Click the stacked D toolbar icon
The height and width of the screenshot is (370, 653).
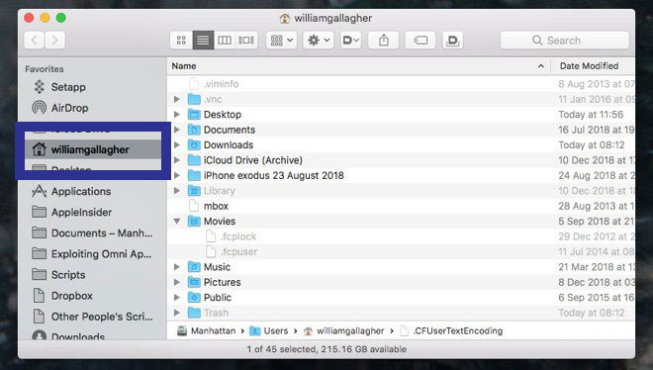pyautogui.click(x=453, y=41)
